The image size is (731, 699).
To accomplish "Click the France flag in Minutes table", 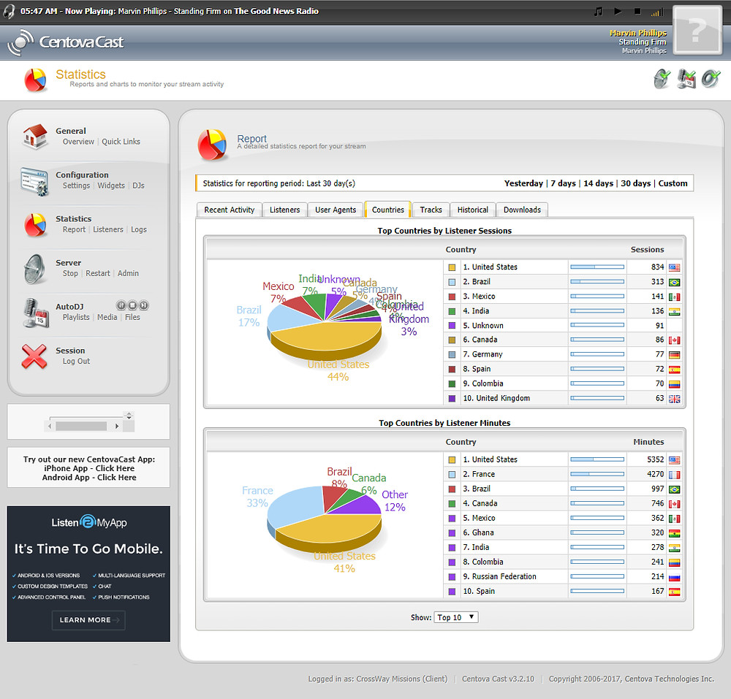I will click(x=674, y=475).
